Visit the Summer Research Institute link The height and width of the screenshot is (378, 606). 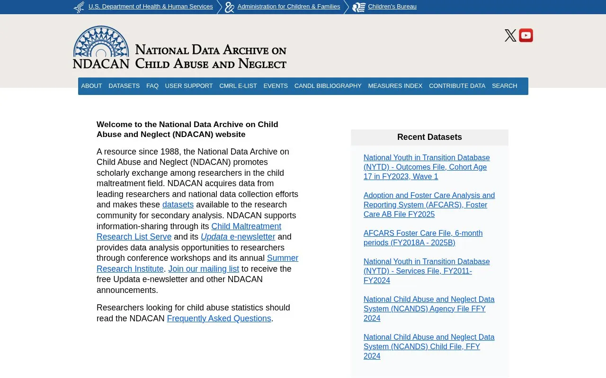(x=197, y=264)
